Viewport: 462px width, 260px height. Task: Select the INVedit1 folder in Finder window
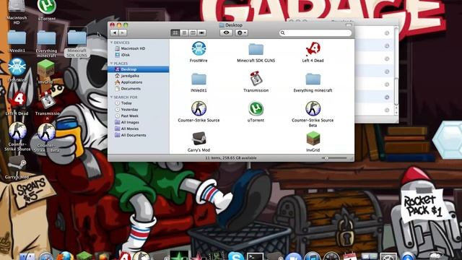coord(199,79)
